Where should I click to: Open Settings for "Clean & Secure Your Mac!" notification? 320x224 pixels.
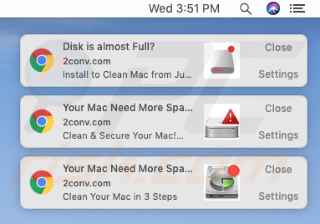click(278, 135)
